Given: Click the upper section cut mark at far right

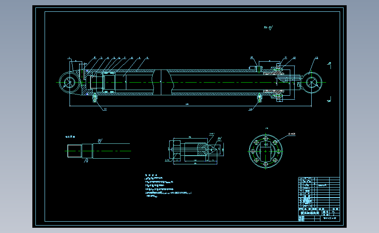Looking at the screenshot, I should click(x=329, y=65).
